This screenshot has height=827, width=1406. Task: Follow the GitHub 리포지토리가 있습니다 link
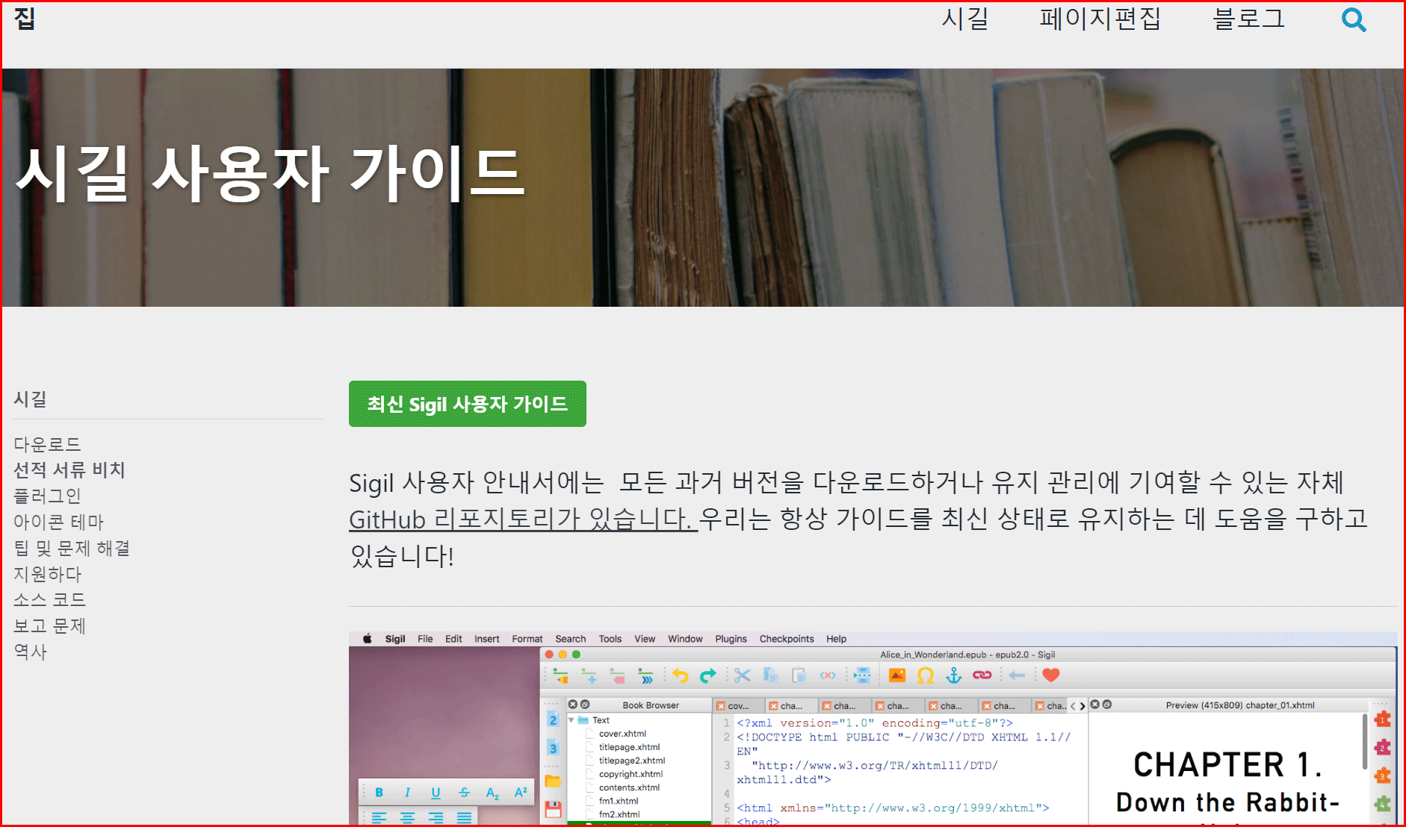click(523, 519)
